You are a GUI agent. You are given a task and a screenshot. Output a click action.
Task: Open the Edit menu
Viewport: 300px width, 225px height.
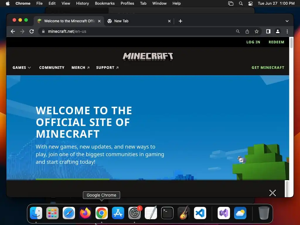[x=52, y=4]
